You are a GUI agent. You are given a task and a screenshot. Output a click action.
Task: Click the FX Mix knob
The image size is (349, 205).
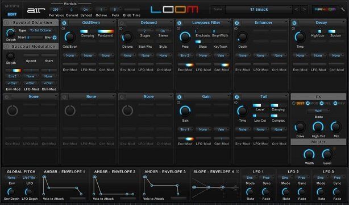pos(336,127)
